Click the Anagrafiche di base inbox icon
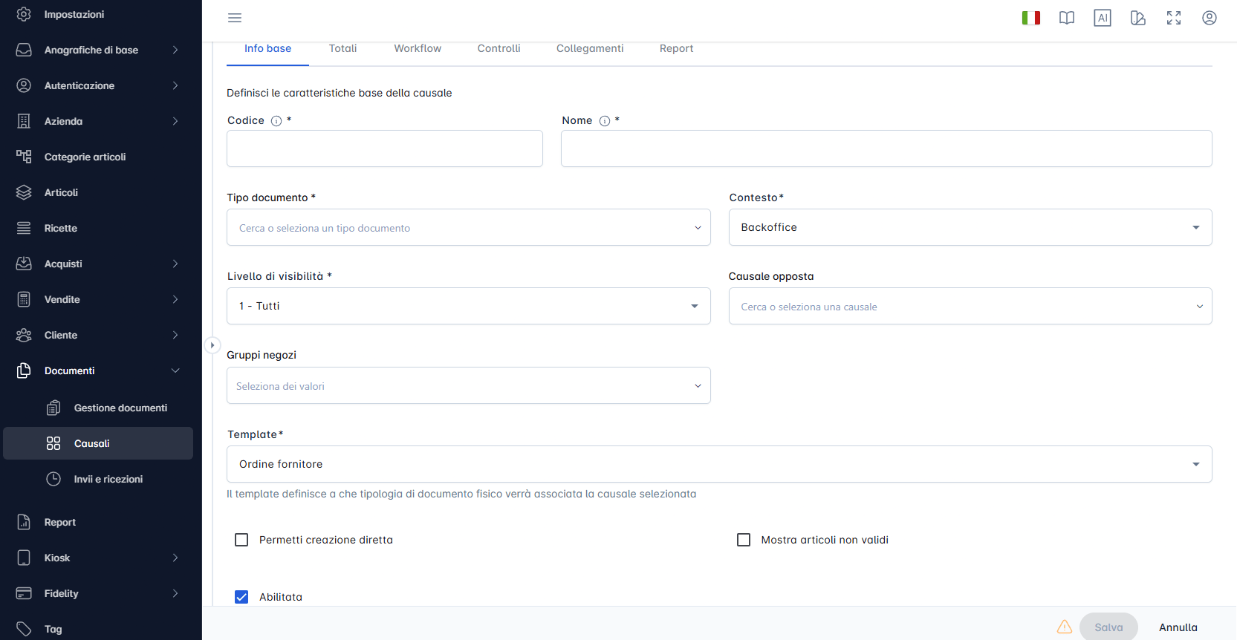1237x640 pixels. point(24,50)
